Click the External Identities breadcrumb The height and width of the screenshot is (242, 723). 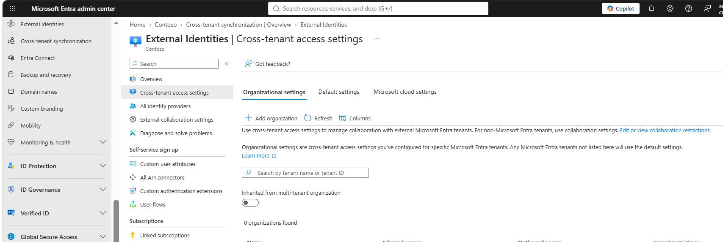click(x=324, y=25)
